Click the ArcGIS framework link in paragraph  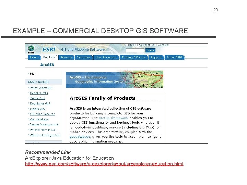click(114, 118)
